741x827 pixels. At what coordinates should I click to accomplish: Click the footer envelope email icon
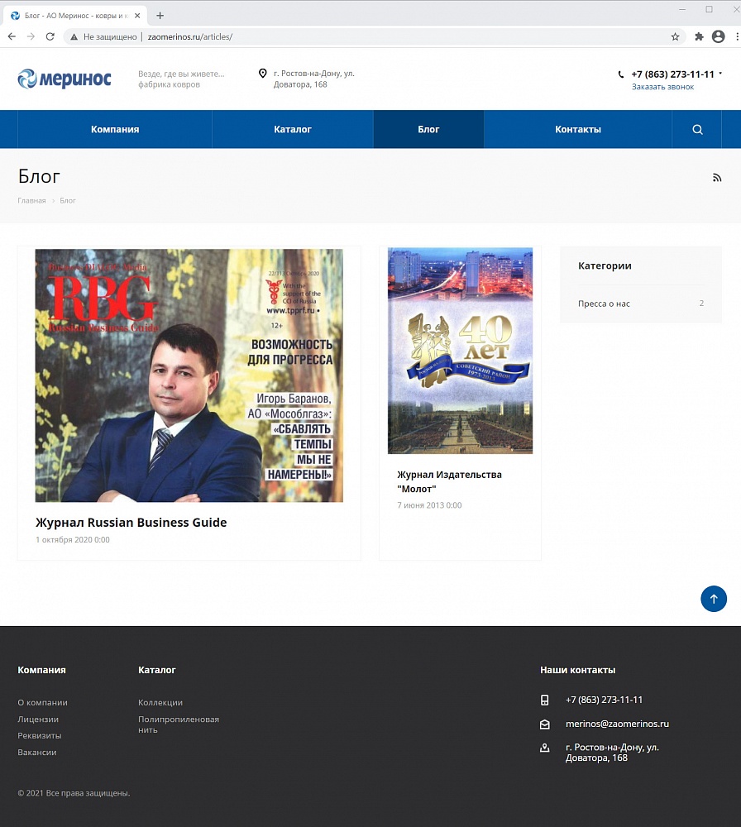tap(545, 724)
